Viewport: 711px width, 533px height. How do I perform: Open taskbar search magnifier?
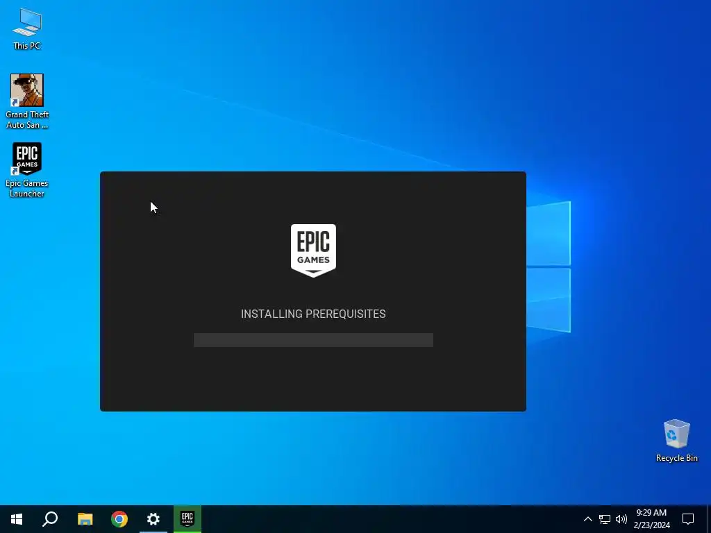click(x=50, y=519)
